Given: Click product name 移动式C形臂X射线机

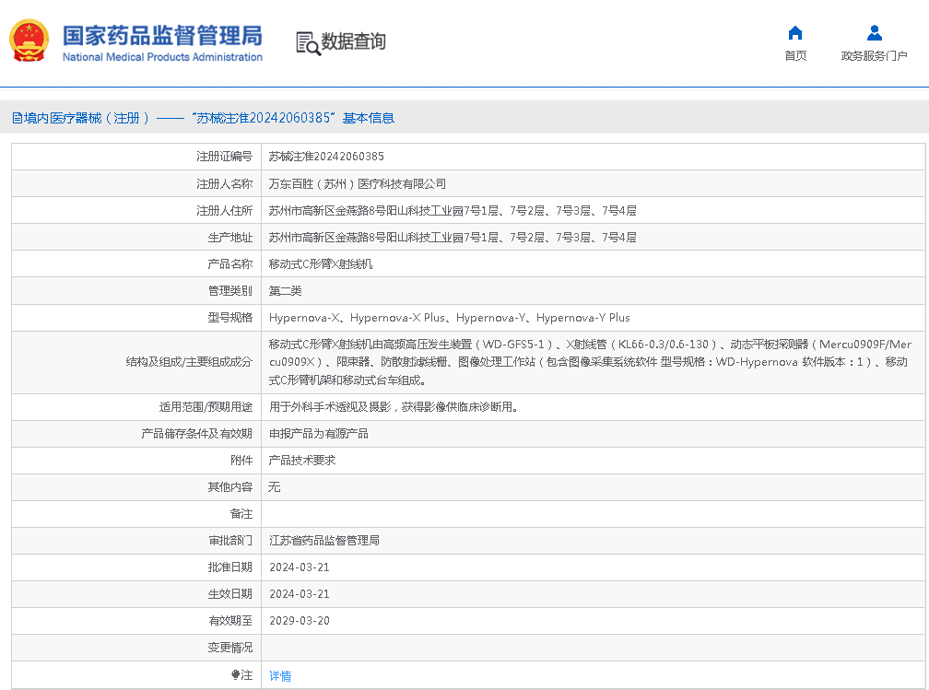Looking at the screenshot, I should point(320,263).
